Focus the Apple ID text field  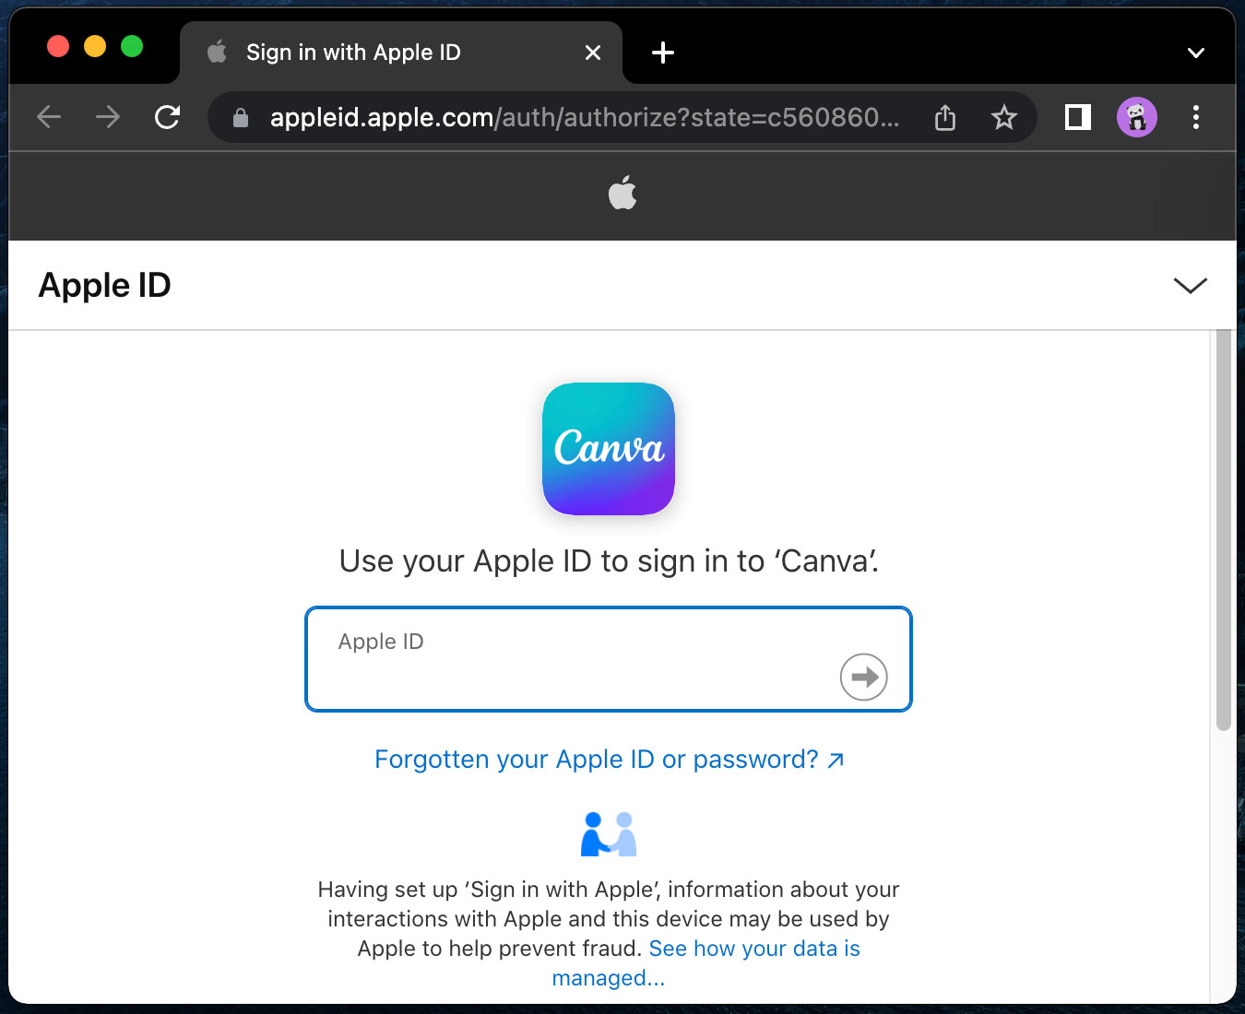pos(609,659)
